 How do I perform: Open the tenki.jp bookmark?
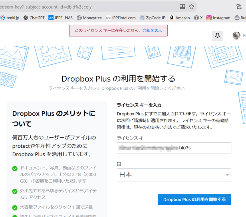[10, 18]
